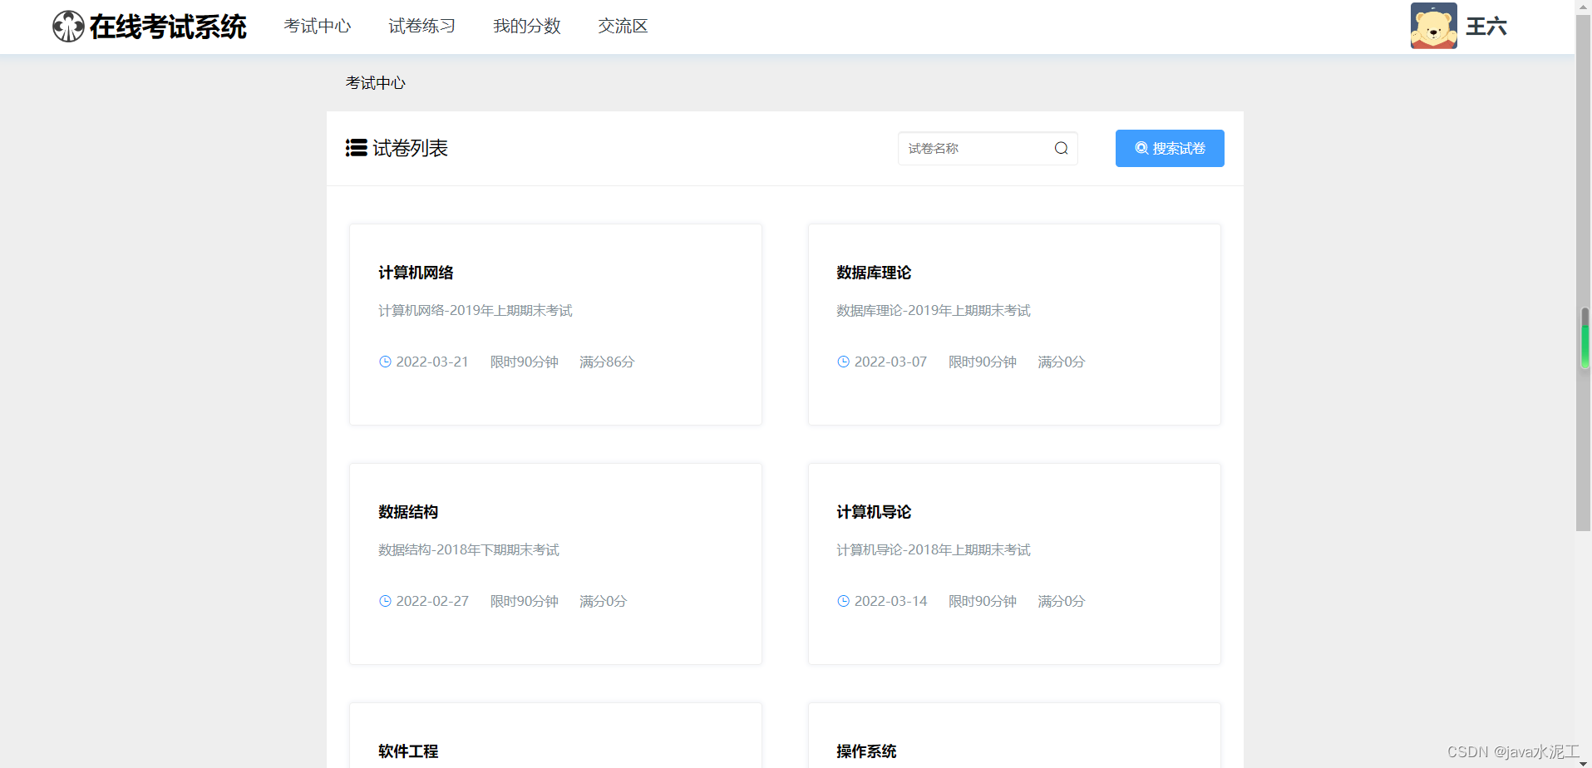Open the 操作系统 exam card title

(866, 751)
